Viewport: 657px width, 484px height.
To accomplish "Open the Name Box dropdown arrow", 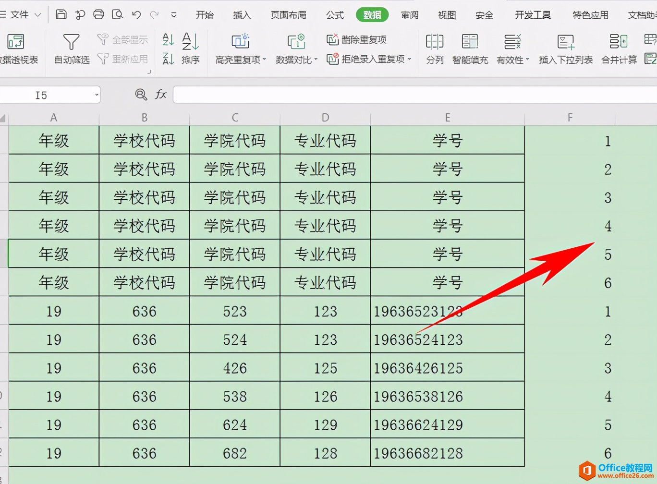I will 97,95.
